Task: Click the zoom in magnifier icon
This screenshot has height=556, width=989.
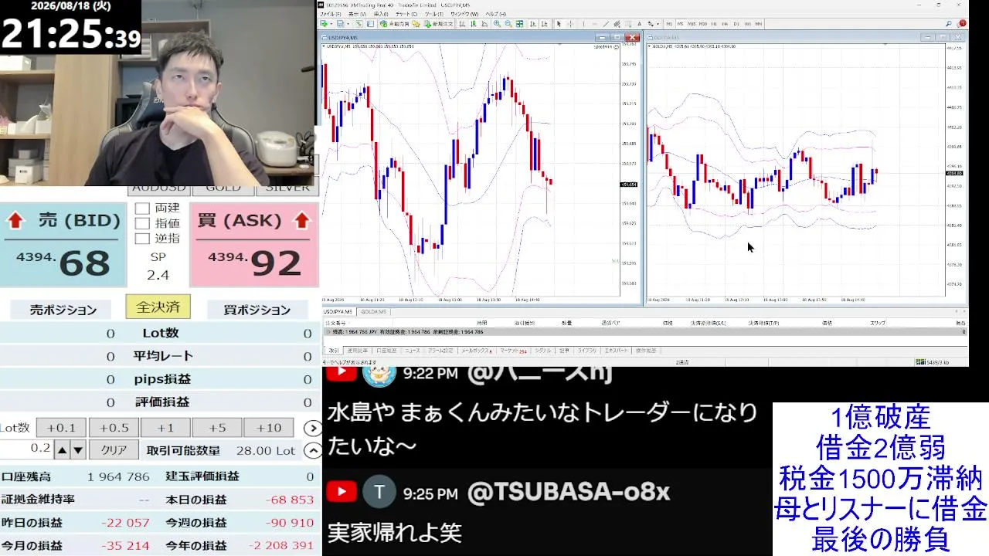Action: 497,24
